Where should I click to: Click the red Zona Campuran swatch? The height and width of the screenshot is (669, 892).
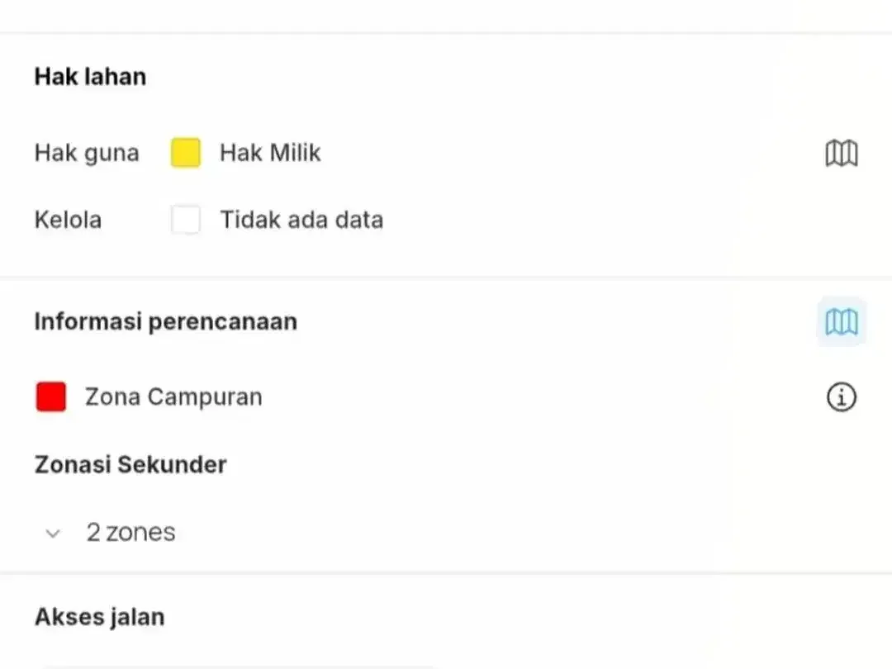tap(50, 396)
